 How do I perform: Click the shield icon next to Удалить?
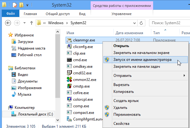click(107, 108)
